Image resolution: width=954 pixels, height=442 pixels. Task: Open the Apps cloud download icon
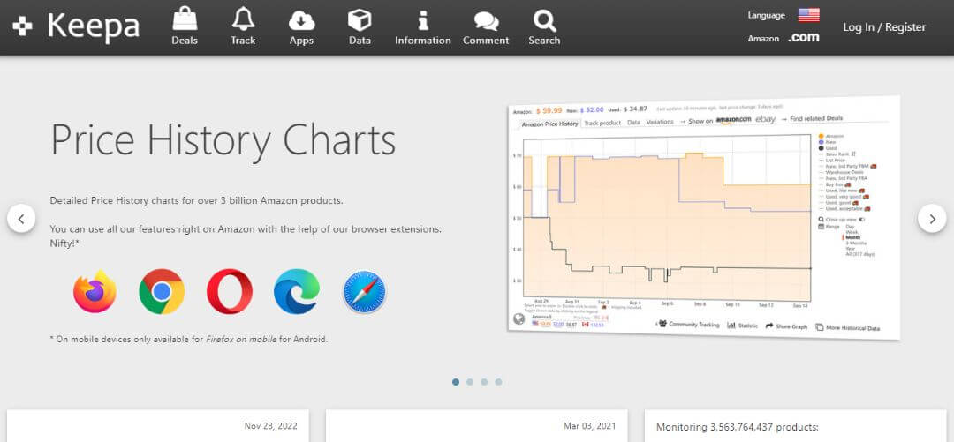[301, 20]
